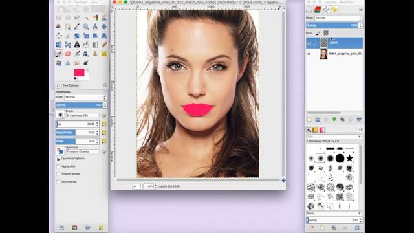Toggle the lock alpha channel icon

(326, 33)
